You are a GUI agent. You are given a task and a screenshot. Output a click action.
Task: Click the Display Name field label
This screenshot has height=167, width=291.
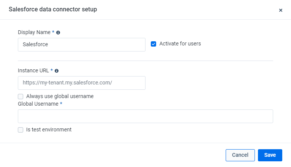[34, 32]
